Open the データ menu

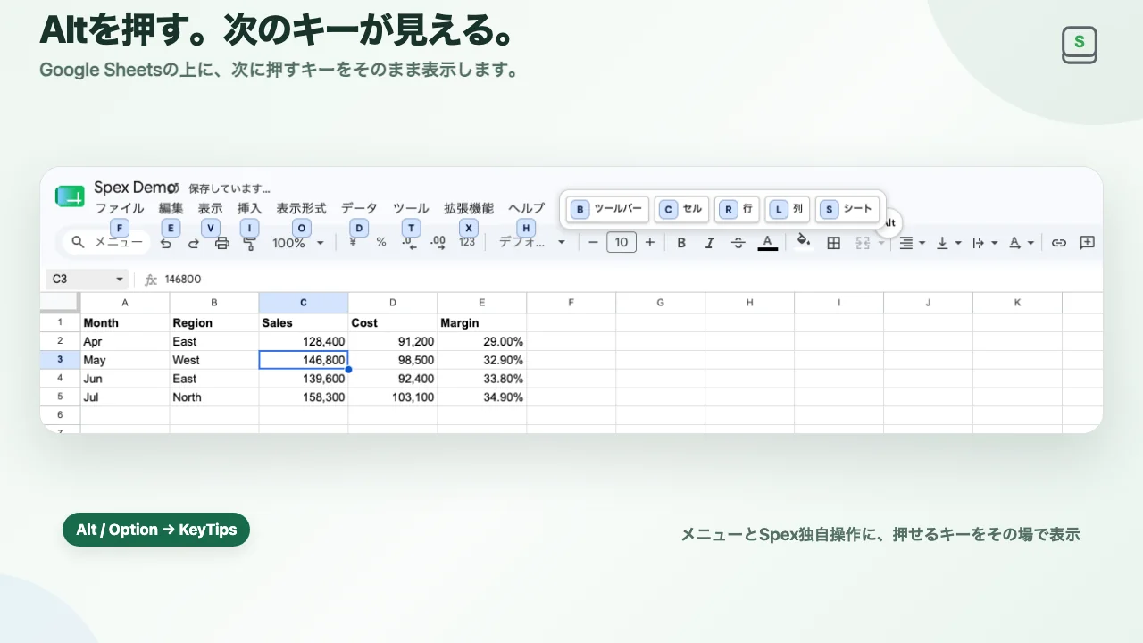(359, 208)
